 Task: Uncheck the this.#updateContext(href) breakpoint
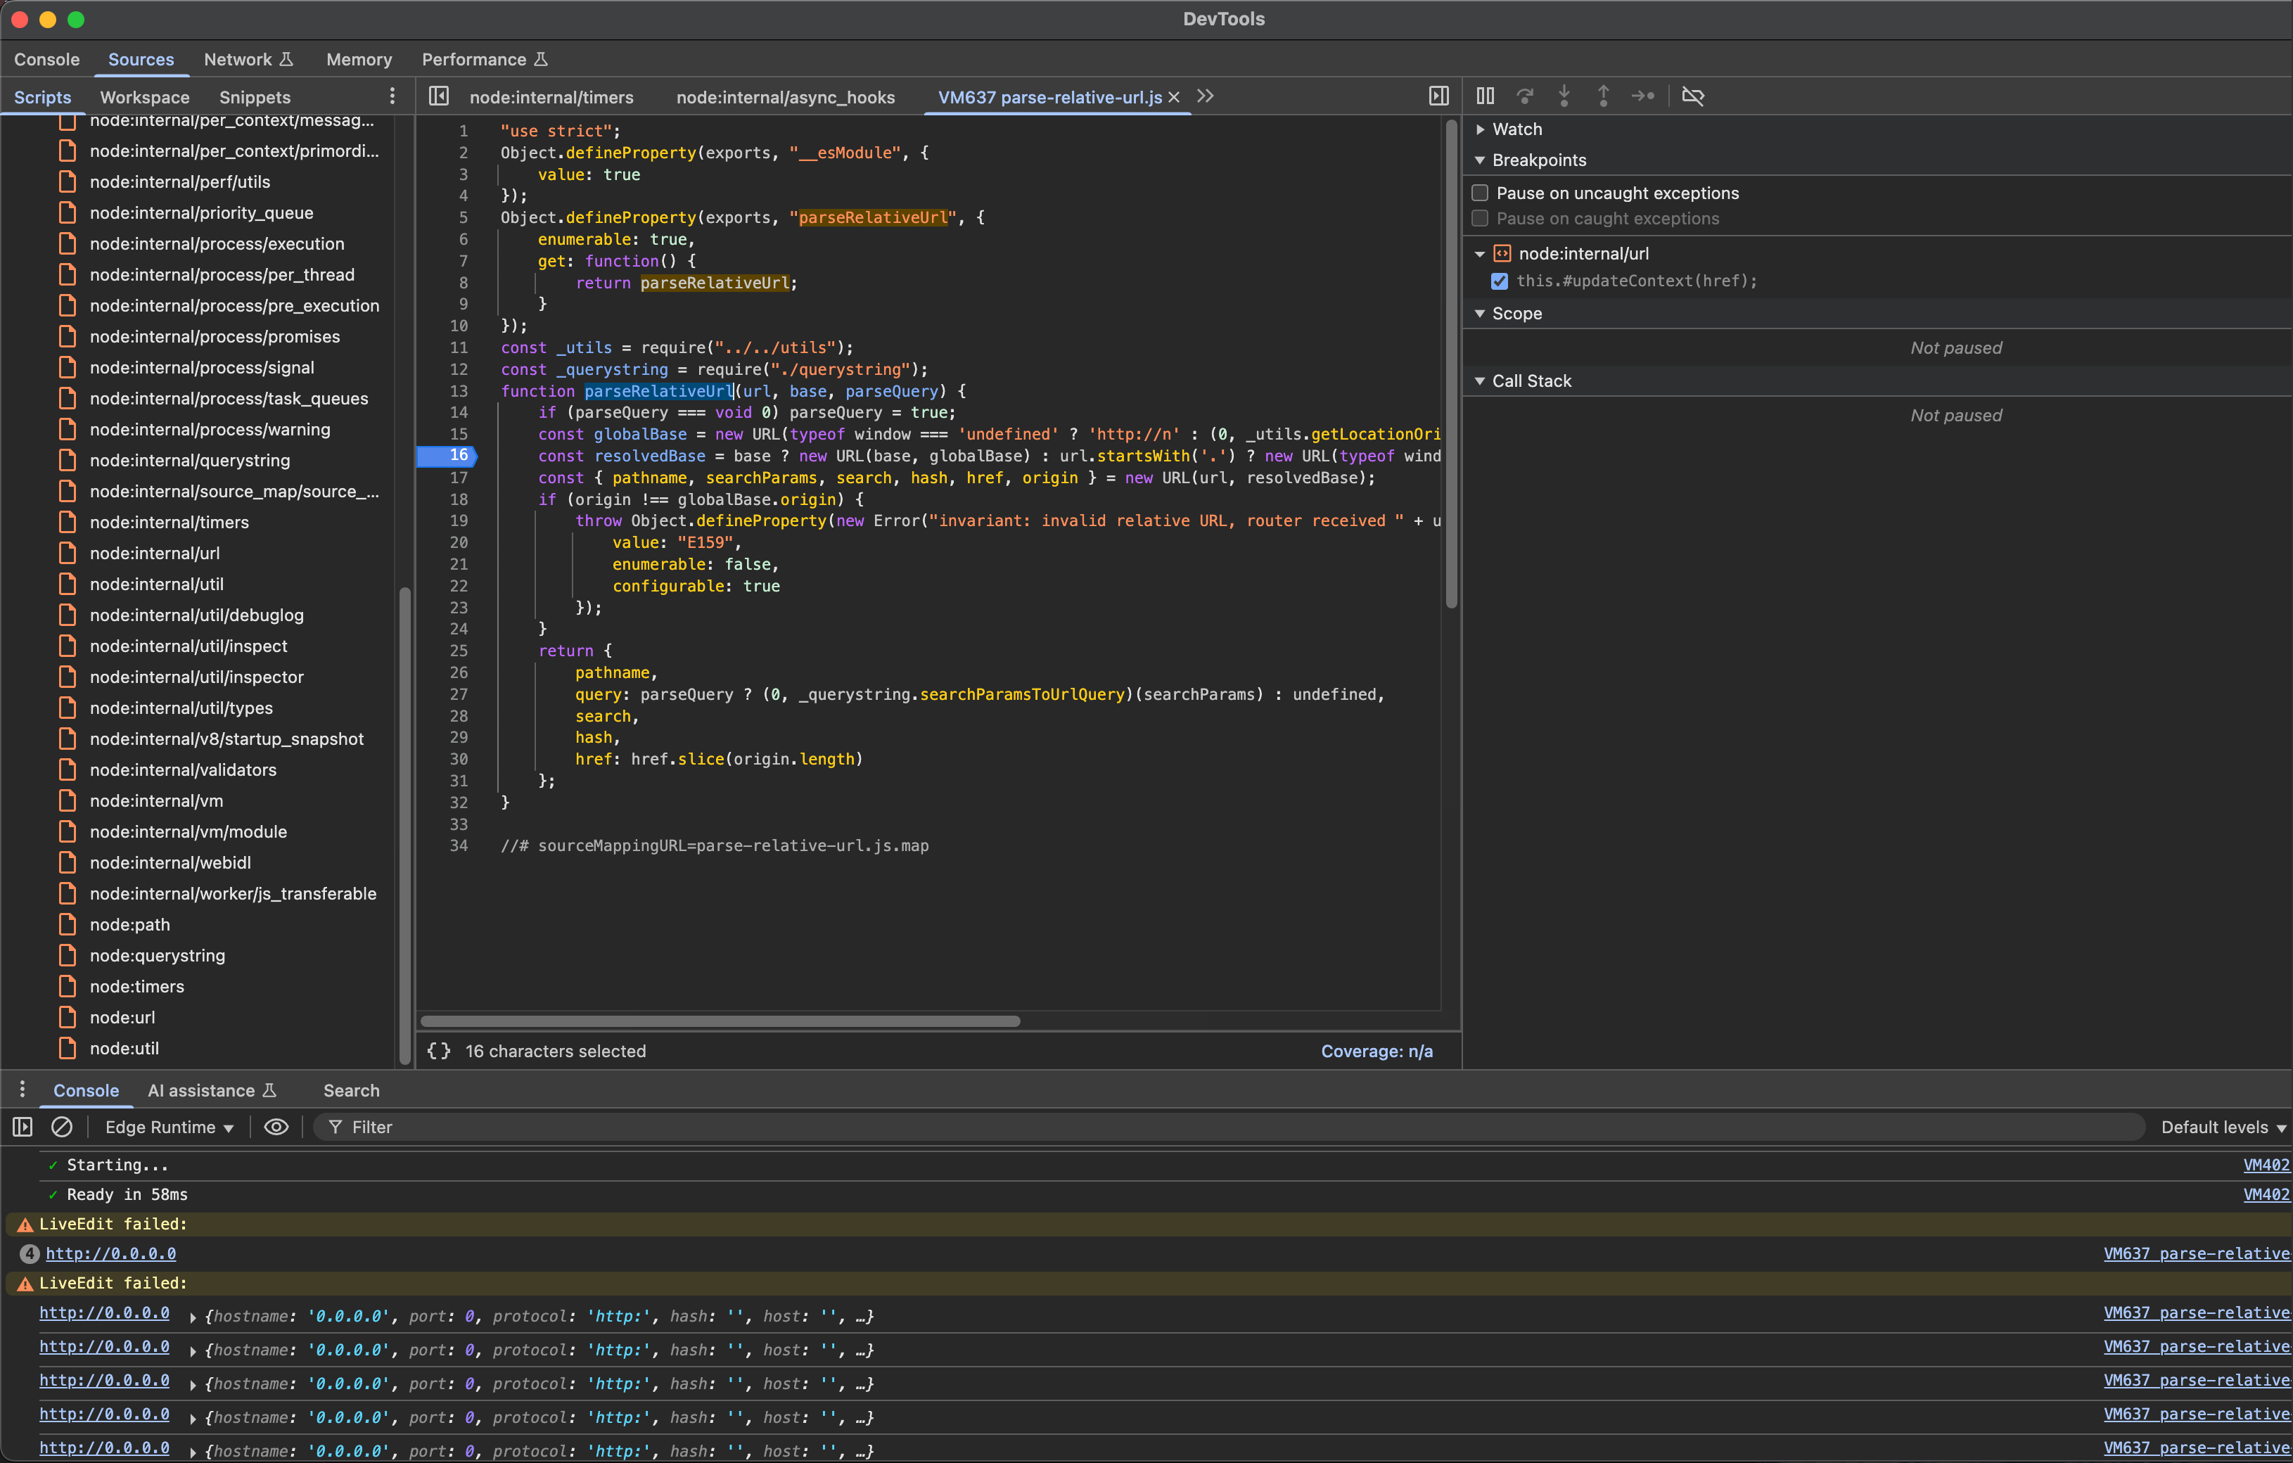coord(1500,281)
